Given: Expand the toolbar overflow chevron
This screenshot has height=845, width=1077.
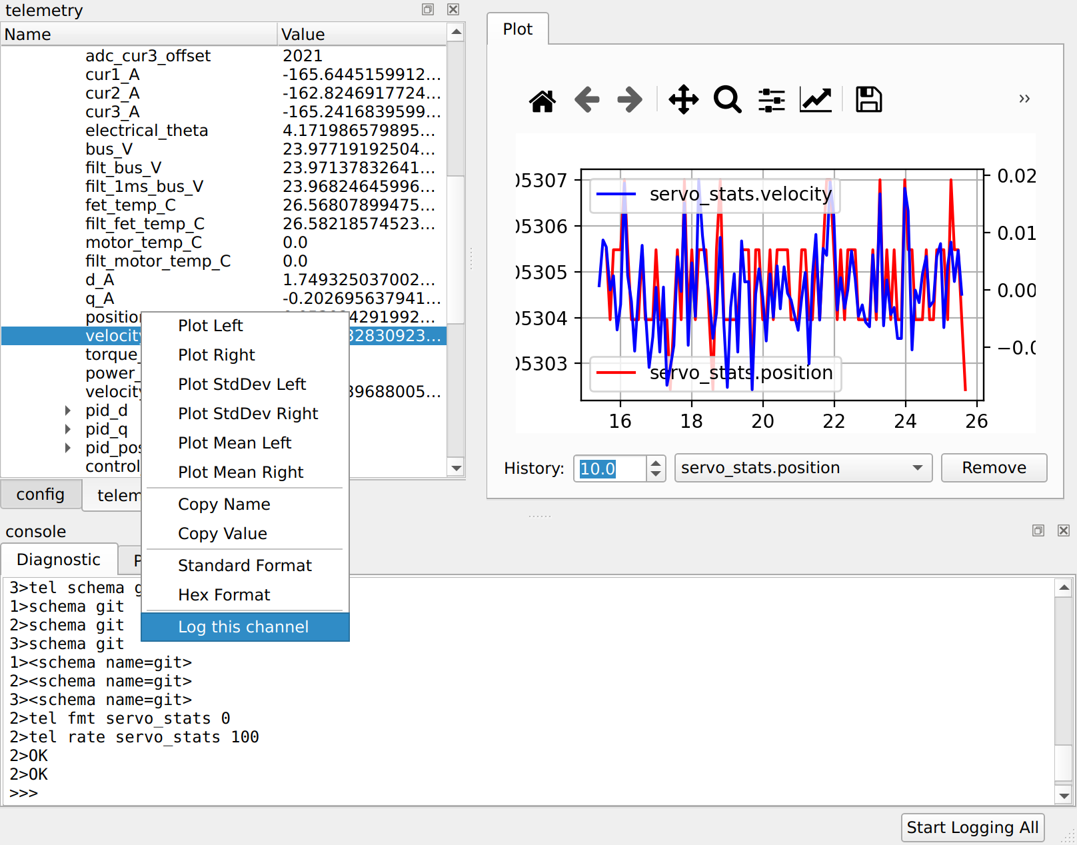Looking at the screenshot, I should click(x=1024, y=99).
